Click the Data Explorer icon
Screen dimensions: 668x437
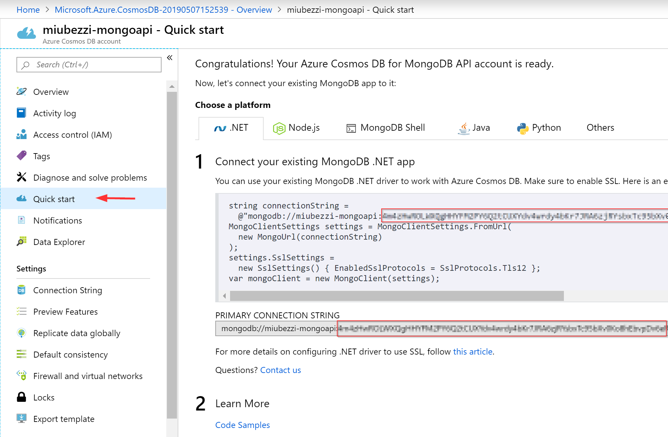click(x=21, y=242)
